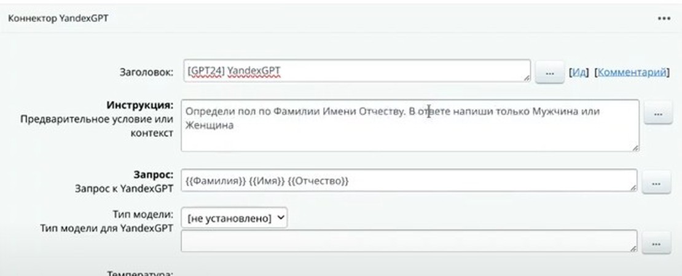Click into the Запрос field with {{Фамилия}} template
Image resolution: width=682 pixels, height=276 pixels.
coord(409,181)
